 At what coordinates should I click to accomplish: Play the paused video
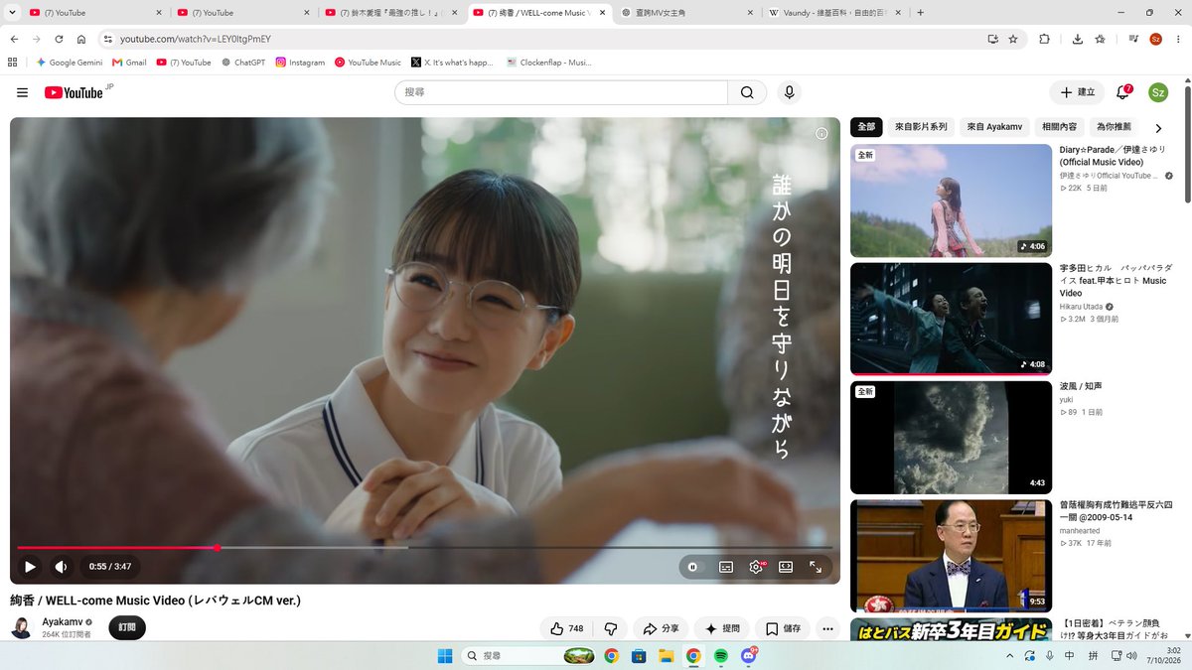point(30,567)
